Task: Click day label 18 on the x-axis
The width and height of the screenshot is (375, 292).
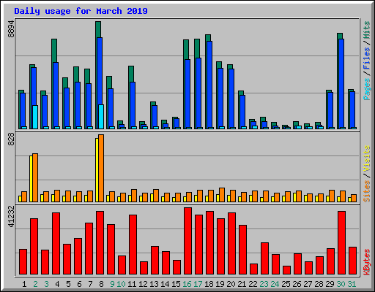Action: coord(209,284)
